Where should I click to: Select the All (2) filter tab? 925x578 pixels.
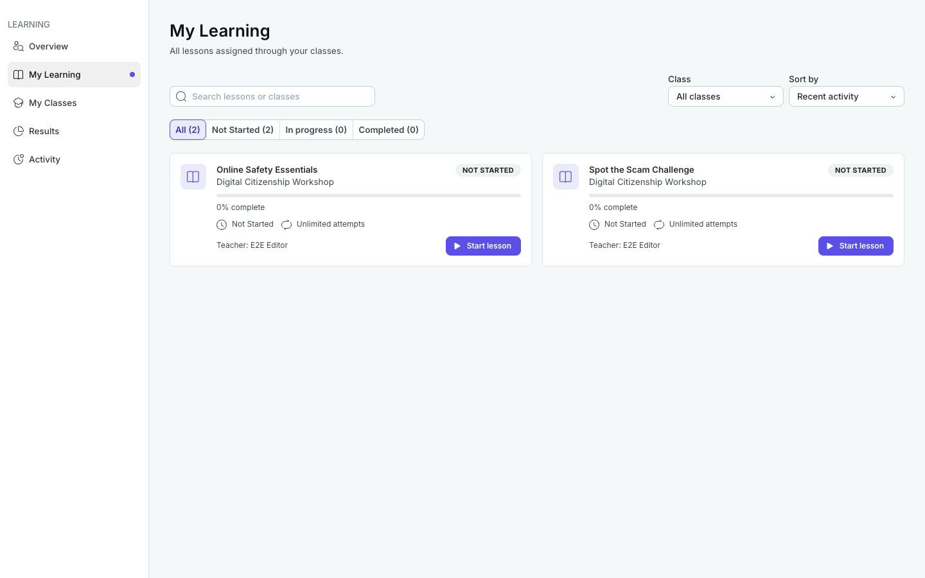click(188, 130)
